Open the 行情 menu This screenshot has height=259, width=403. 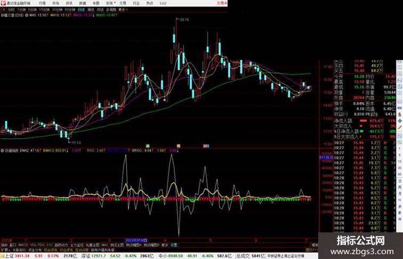[x=42, y=3]
